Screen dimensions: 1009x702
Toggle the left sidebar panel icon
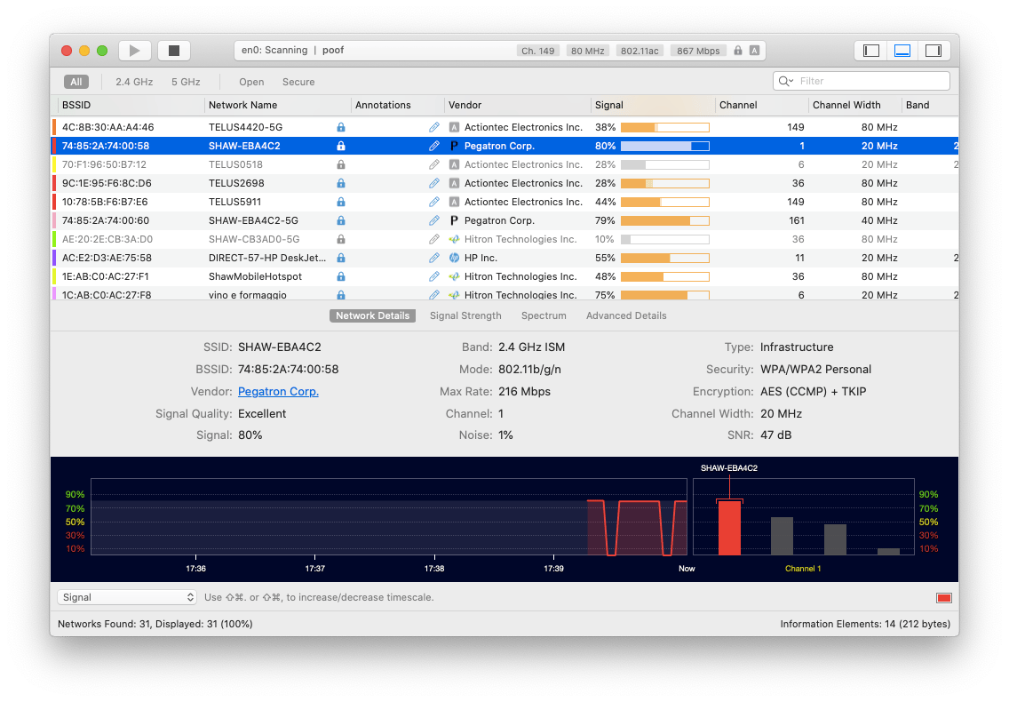(871, 51)
